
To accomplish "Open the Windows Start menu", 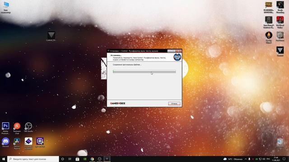I will [4, 159].
